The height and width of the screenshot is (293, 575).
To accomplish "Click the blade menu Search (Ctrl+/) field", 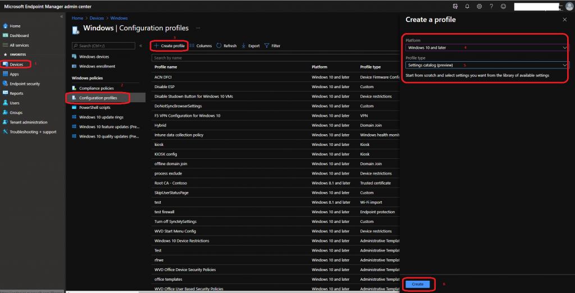I will [103, 46].
